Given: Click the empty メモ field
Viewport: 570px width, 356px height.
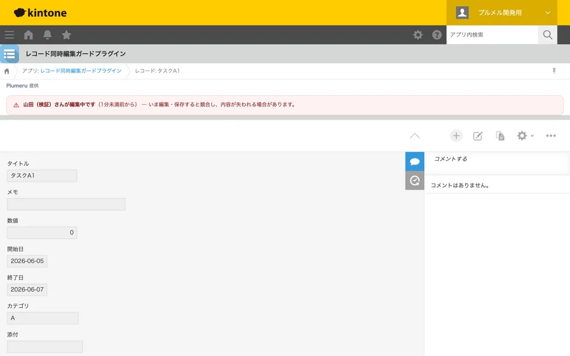Looking at the screenshot, I should pyautogui.click(x=66, y=204).
